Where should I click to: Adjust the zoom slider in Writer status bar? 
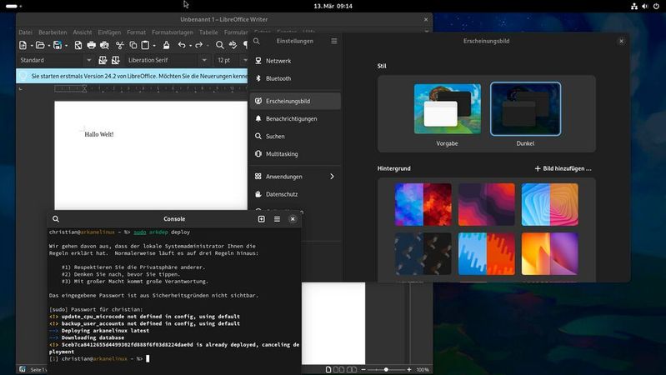[386, 369]
